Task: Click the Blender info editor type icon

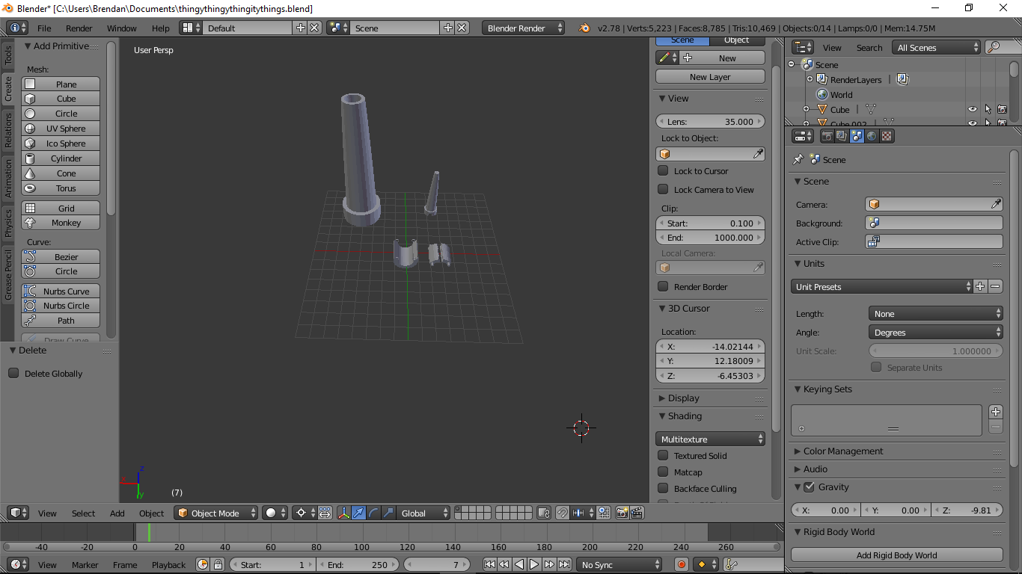Action: (x=17, y=28)
